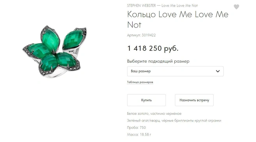The image size is (256, 142).
Task: Click the price 1 418 250 руб.
Action: (x=153, y=48)
